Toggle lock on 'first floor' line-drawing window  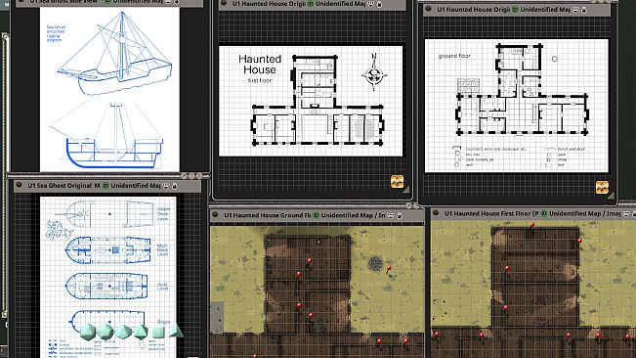tap(380, 5)
